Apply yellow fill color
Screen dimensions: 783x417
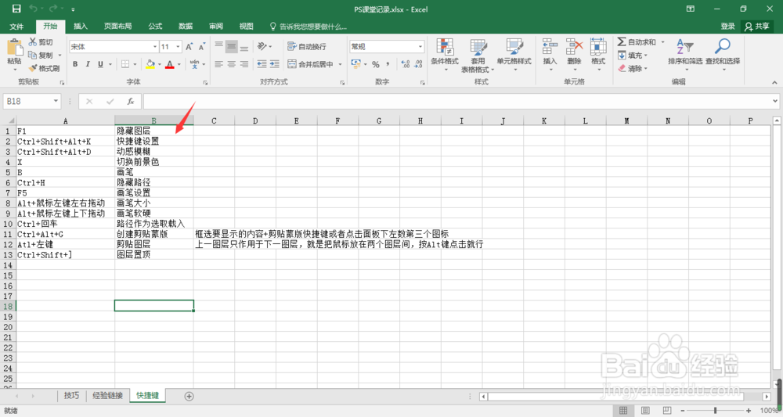[150, 64]
